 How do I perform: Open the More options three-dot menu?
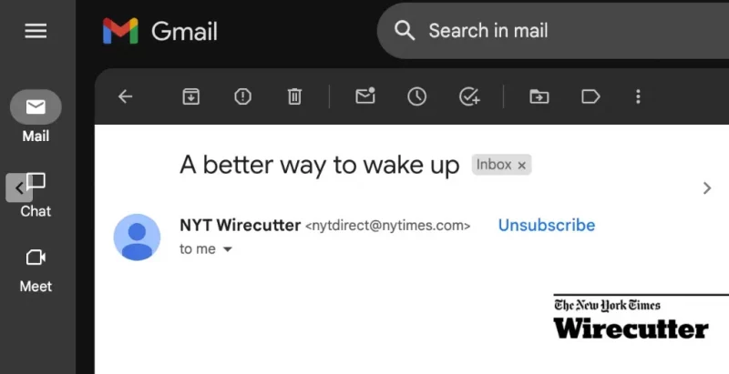pyautogui.click(x=638, y=96)
